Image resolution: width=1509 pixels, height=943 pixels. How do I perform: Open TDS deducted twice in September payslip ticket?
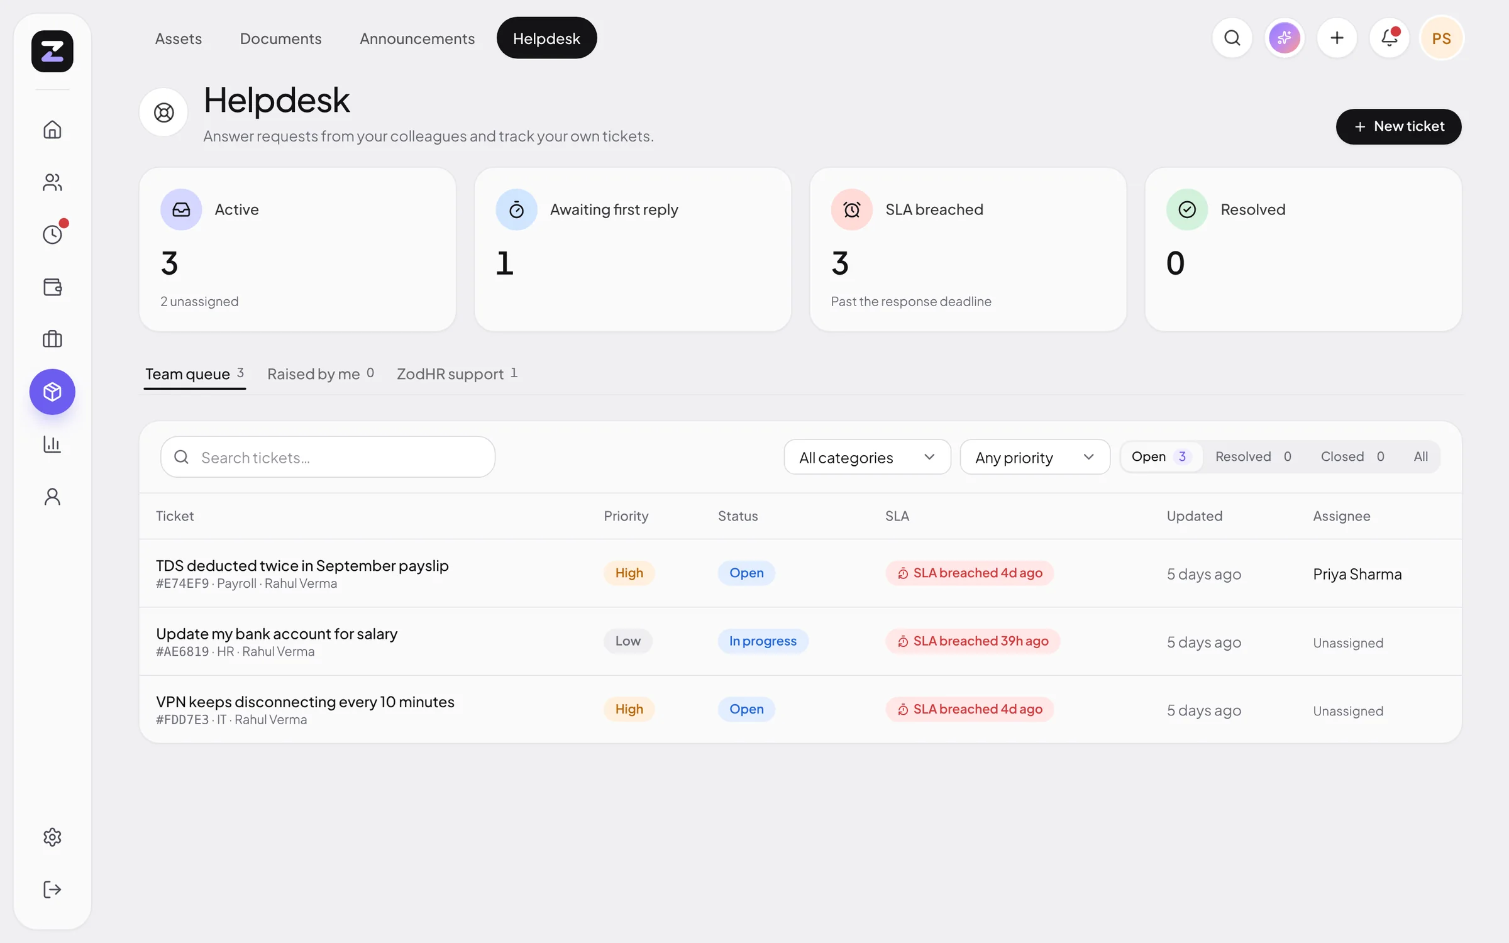[x=800, y=573]
